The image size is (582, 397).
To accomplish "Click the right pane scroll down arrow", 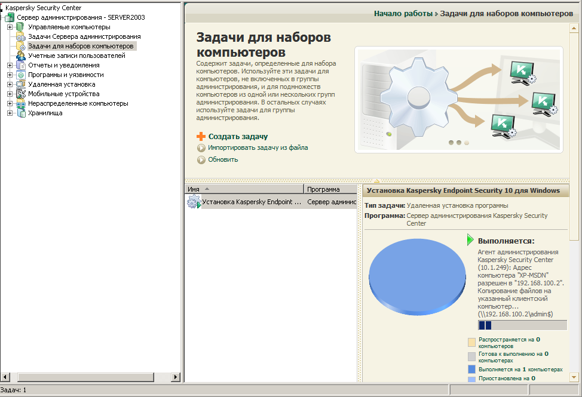I will click(574, 377).
